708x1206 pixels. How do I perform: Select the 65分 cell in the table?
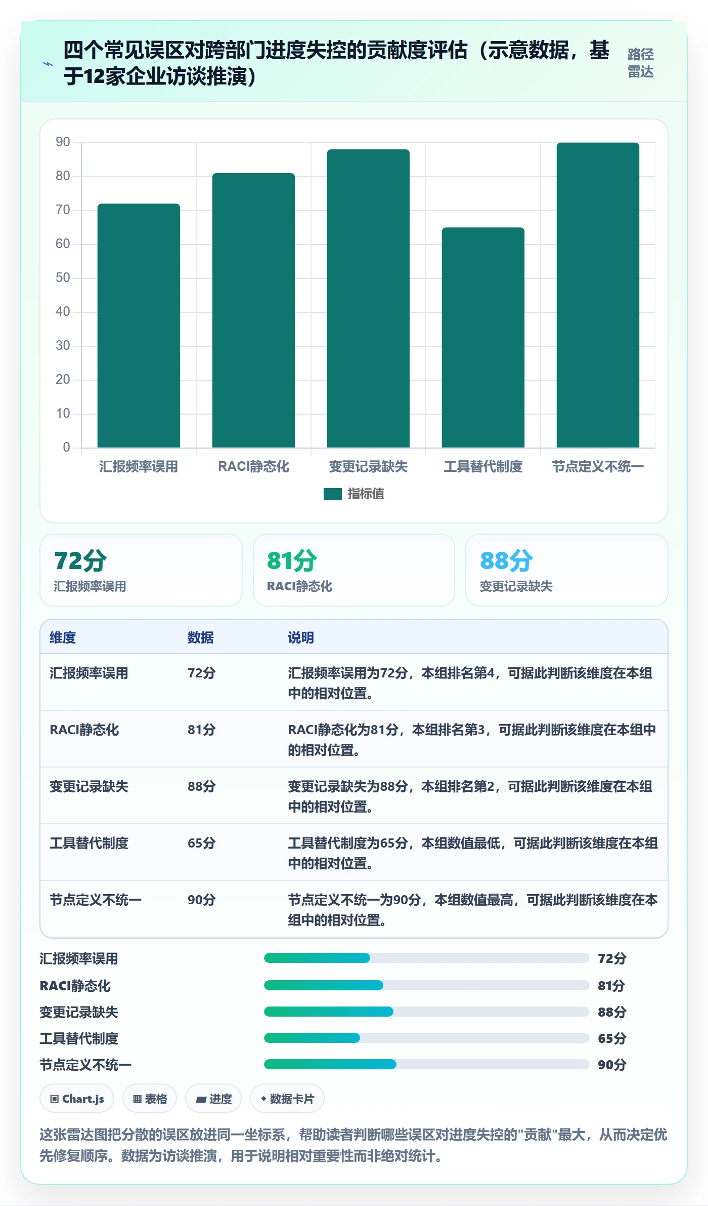tap(202, 843)
